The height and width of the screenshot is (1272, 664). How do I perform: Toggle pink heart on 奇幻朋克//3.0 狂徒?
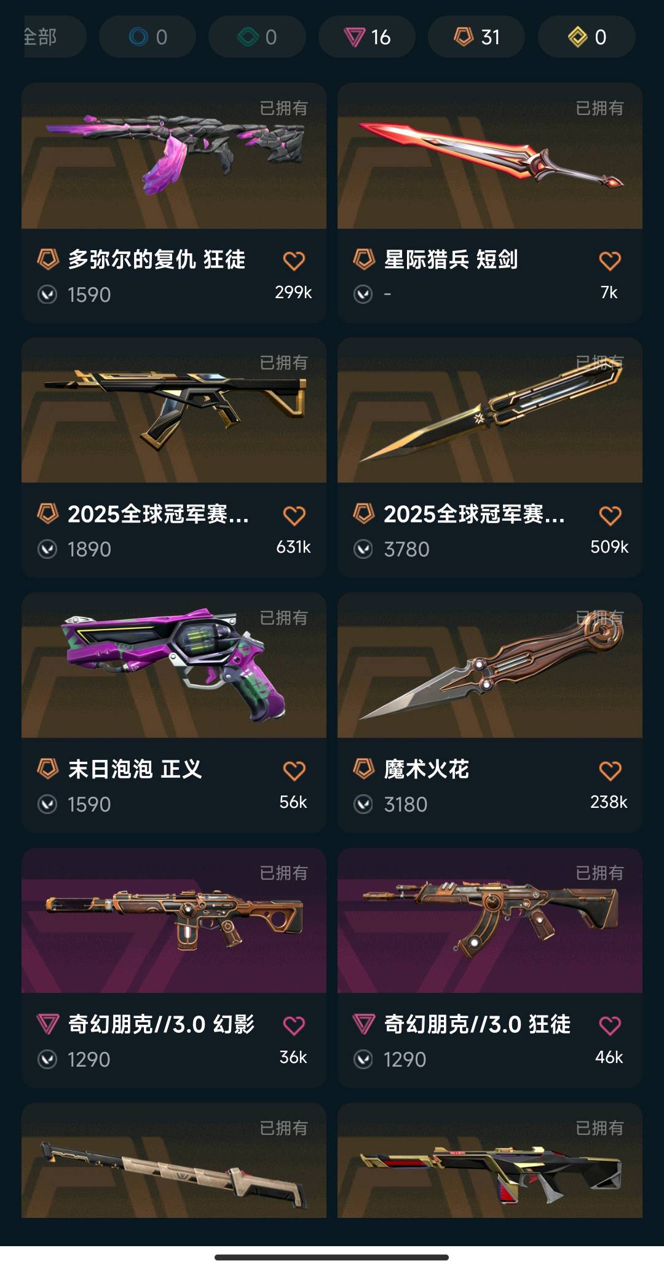coord(610,1025)
